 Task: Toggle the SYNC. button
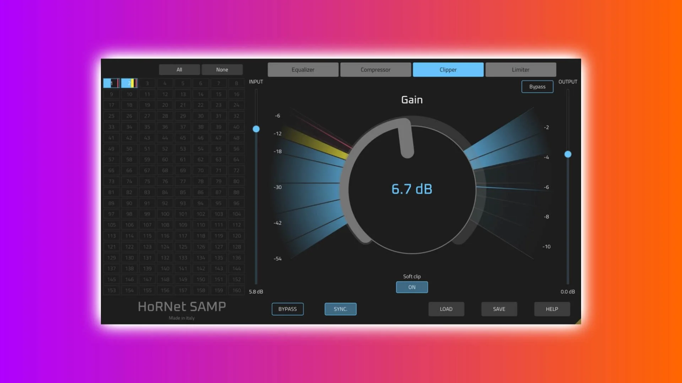(x=340, y=309)
